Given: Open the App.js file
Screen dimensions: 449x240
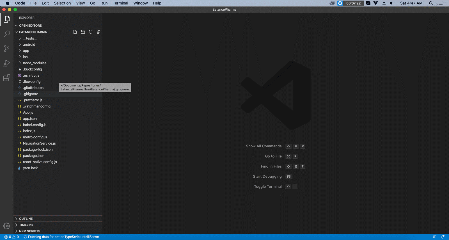Looking at the screenshot, I should 28,113.
